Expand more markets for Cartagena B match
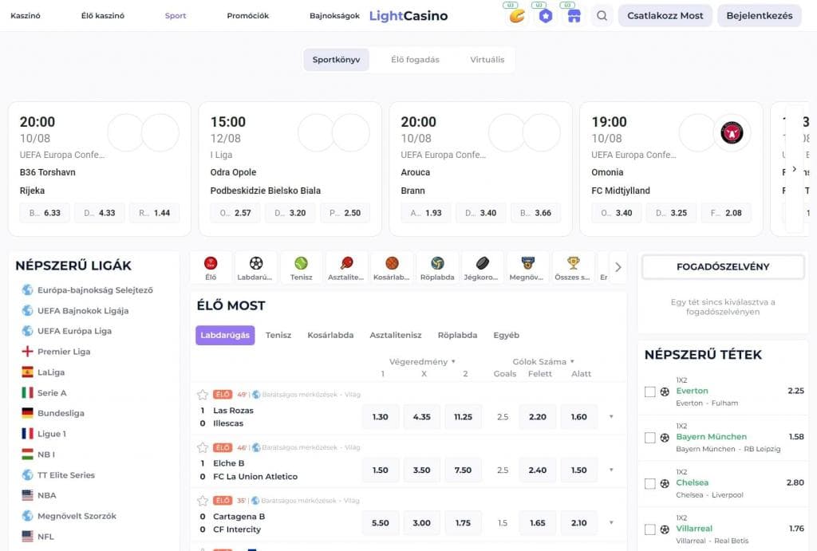 (x=611, y=522)
